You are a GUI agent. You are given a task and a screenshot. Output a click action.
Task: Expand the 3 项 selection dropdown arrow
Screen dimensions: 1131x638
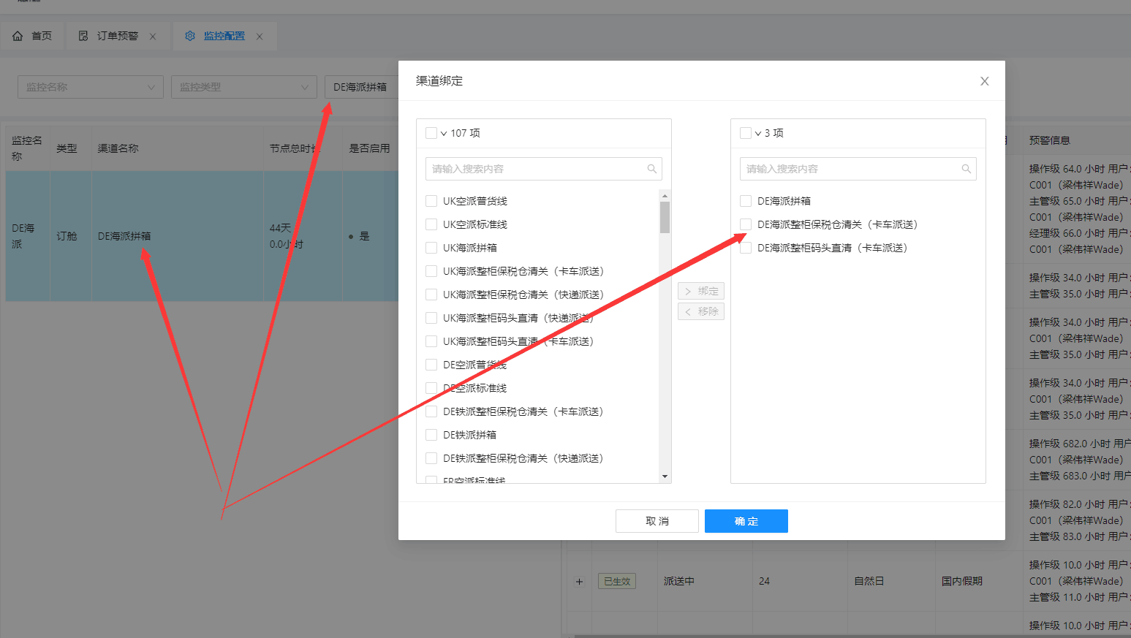pyautogui.click(x=758, y=134)
